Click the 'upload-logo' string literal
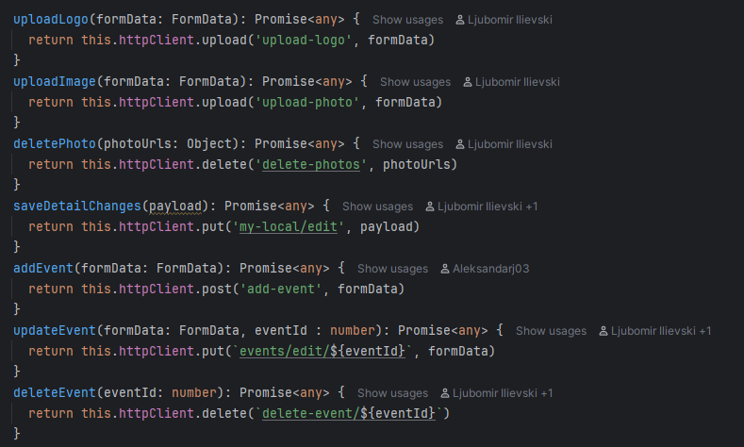Screen dimensions: 744x447 [307, 40]
